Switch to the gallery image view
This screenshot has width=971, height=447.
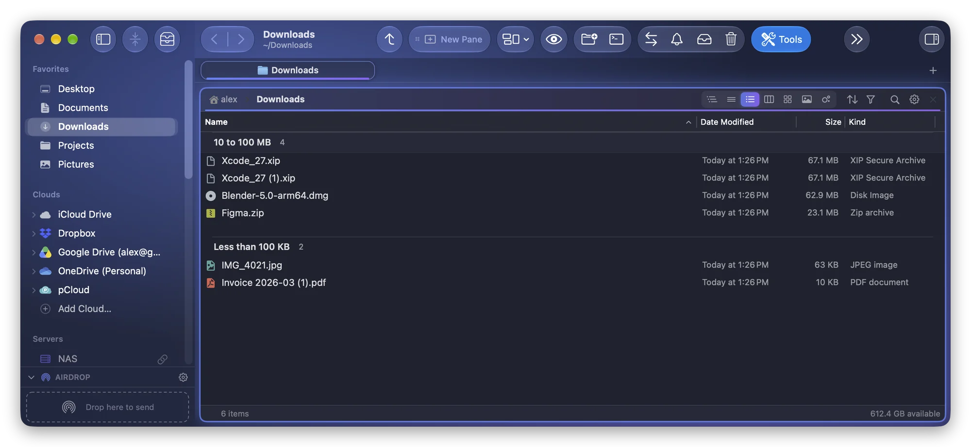[x=806, y=99]
